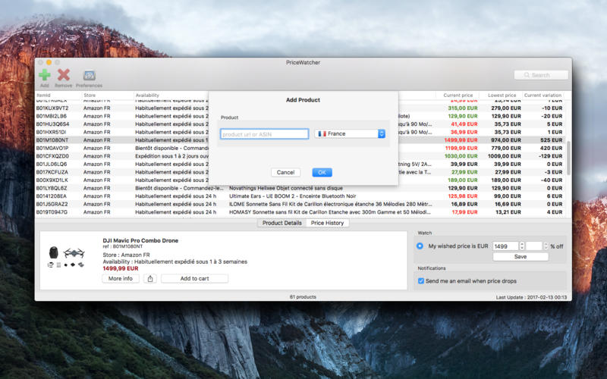Click the 1499,99 EUR current price cell
The image size is (607, 379).
[x=461, y=140]
